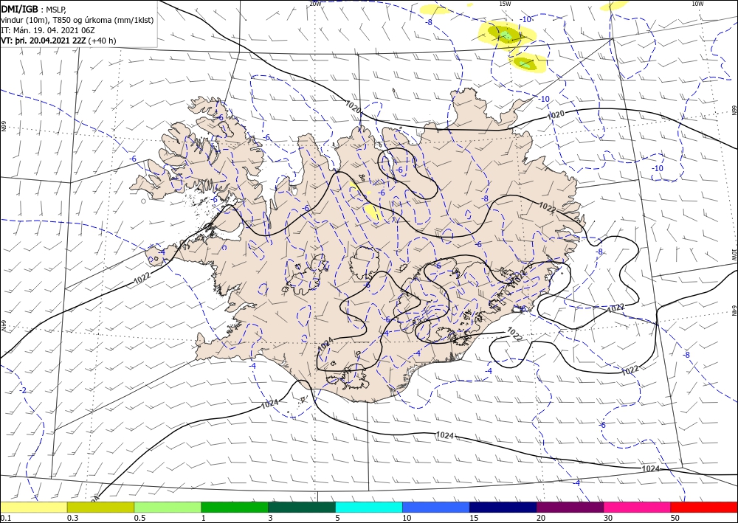Click the '20' legend scale value
The height and width of the screenshot is (523, 738).
[541, 518]
